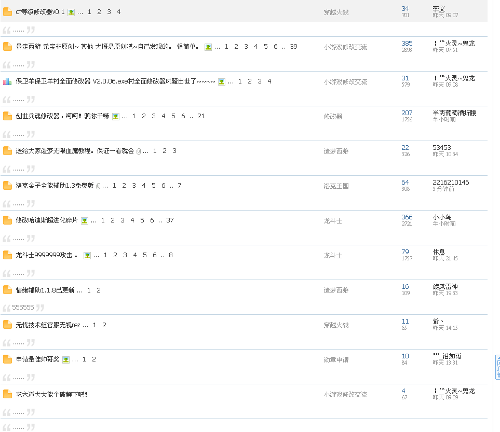This screenshot has height=432, width=500.
Task: Open the poll chart icon beside 保卫羊村 thread
Action: tap(7, 81)
